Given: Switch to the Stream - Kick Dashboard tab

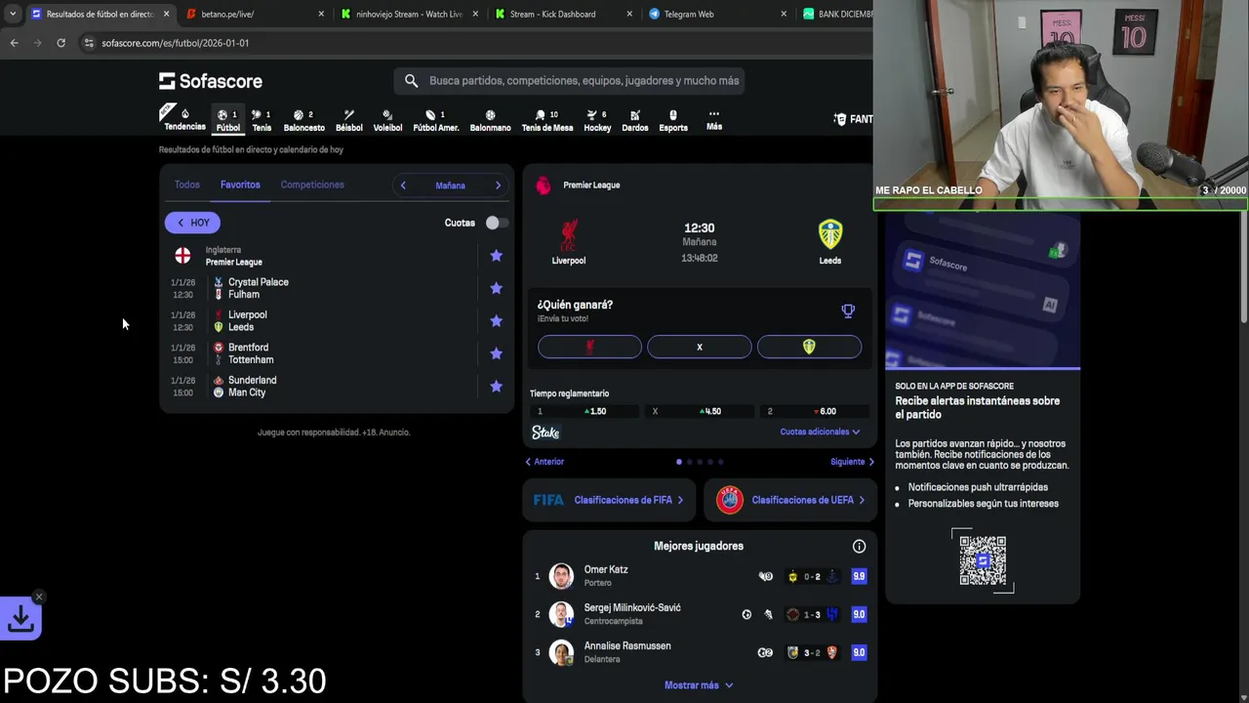Looking at the screenshot, I should [x=564, y=14].
